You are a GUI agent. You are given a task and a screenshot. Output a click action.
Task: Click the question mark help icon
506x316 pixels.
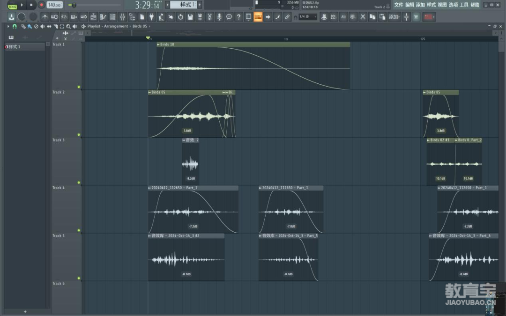click(x=238, y=17)
